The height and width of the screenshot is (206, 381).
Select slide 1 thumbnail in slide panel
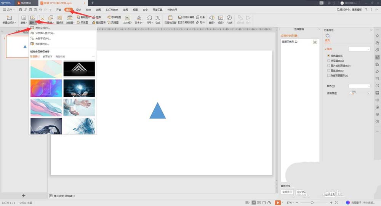[18, 46]
